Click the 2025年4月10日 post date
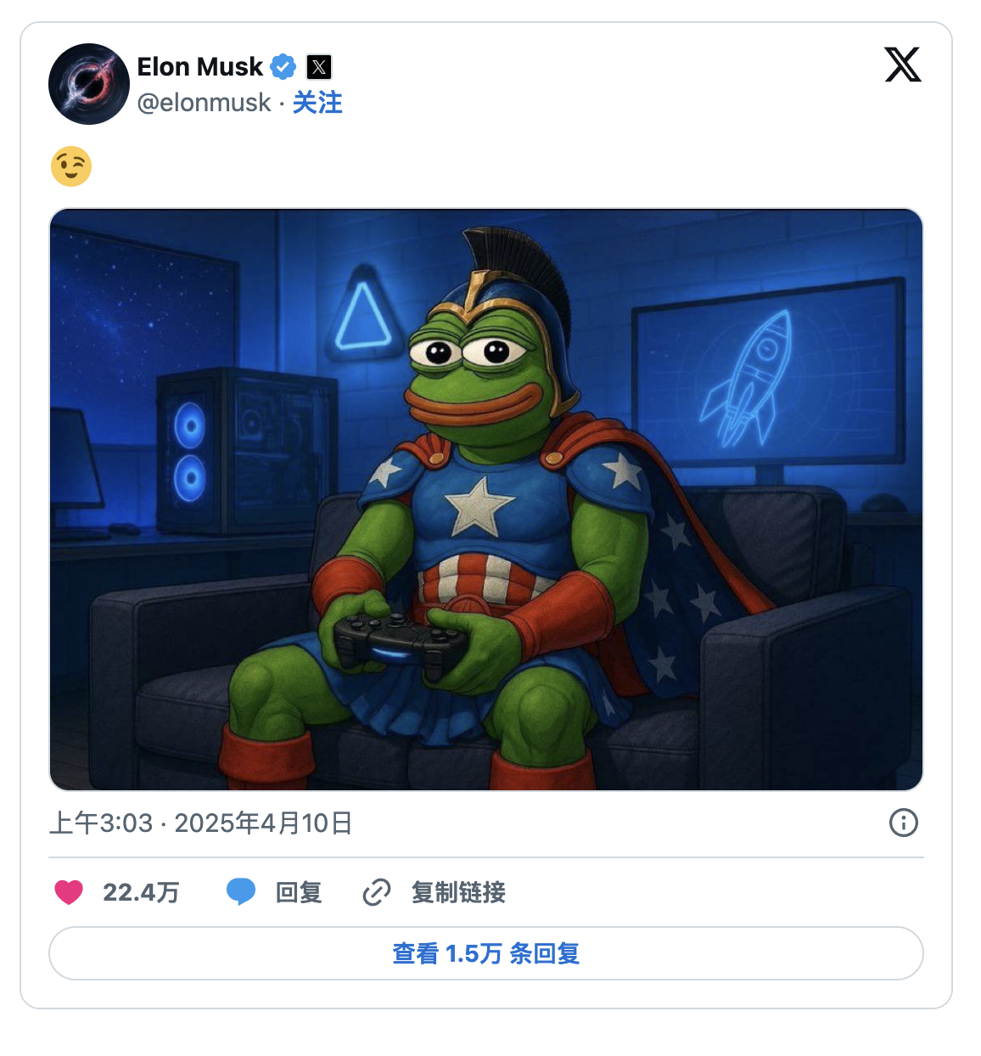 pos(263,823)
